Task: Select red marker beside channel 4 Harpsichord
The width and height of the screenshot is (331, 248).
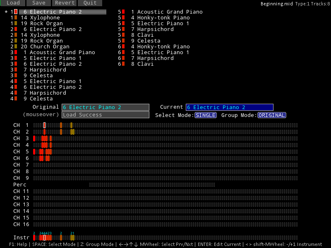Action: point(16,93)
